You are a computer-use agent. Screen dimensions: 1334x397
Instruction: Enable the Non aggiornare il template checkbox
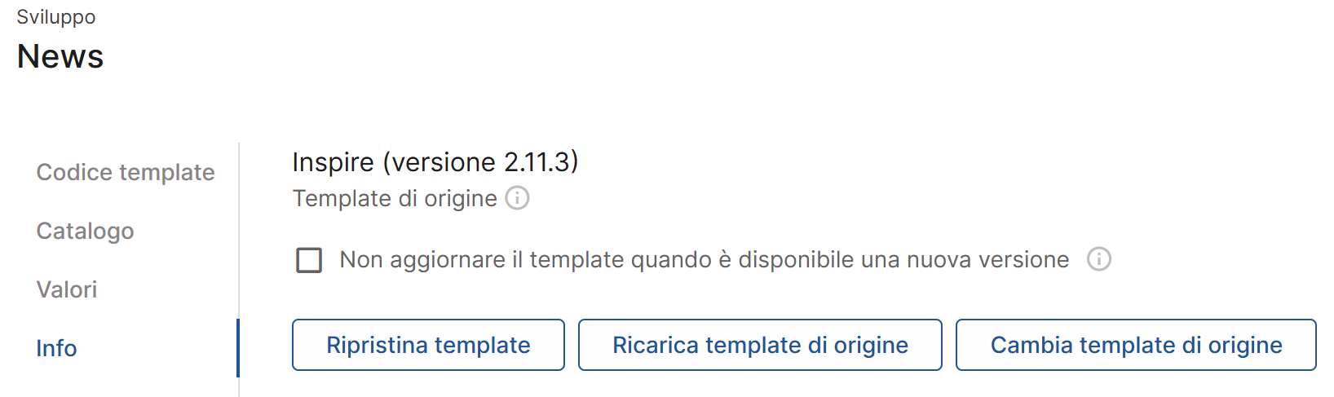click(x=309, y=260)
